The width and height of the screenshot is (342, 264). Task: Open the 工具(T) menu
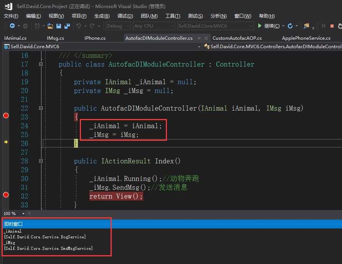click(x=173, y=16)
